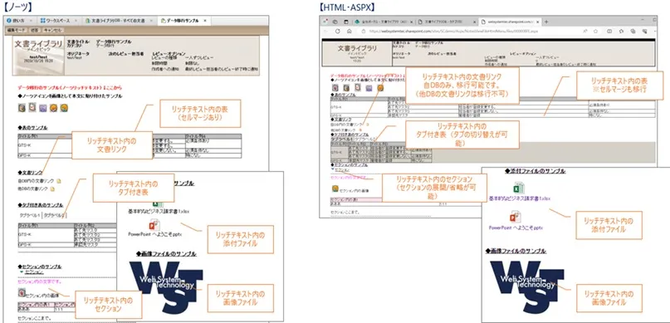Select タブラベル2 in the HTML page
The image size is (670, 323).
coord(364,139)
